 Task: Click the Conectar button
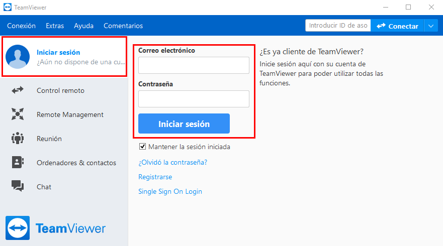click(397, 26)
